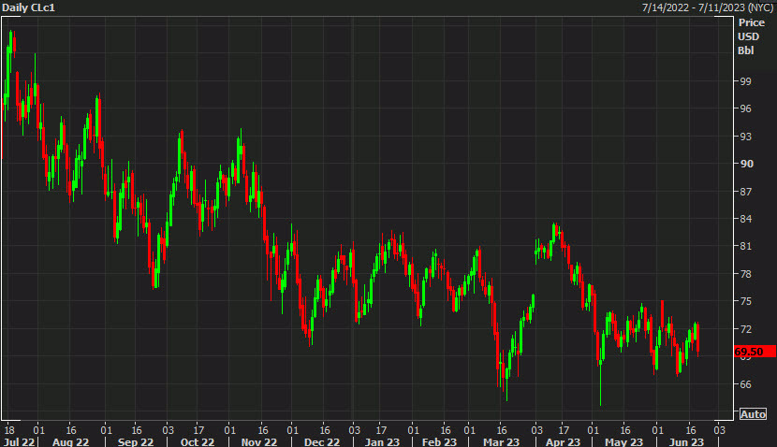Click the 66 price level on axis
Viewport: 777px width, 447px height.
(745, 384)
